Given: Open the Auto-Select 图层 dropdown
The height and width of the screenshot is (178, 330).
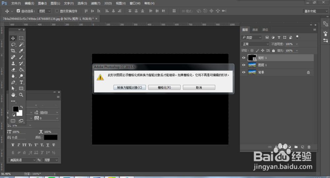Looking at the screenshot, I should [x=44, y=11].
